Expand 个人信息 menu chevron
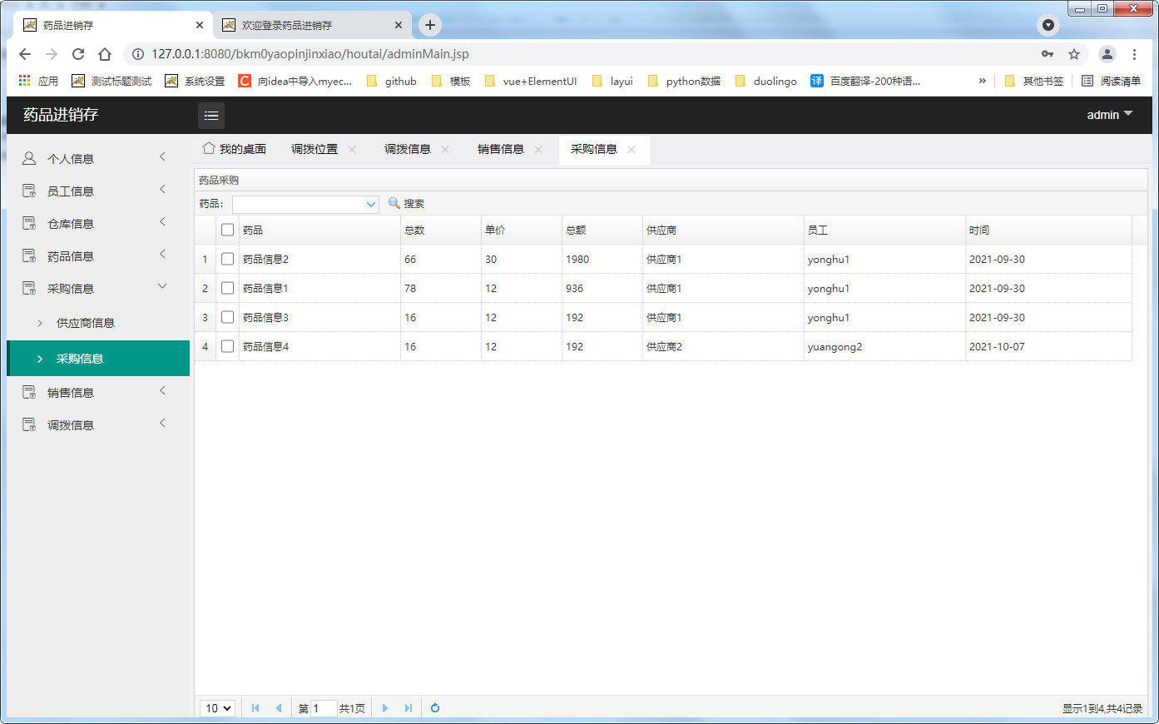 tap(162, 156)
